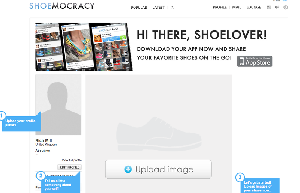Viewport: 300px width, 193px height.
Task: Click the search magnifier icon
Action: (x=172, y=7)
